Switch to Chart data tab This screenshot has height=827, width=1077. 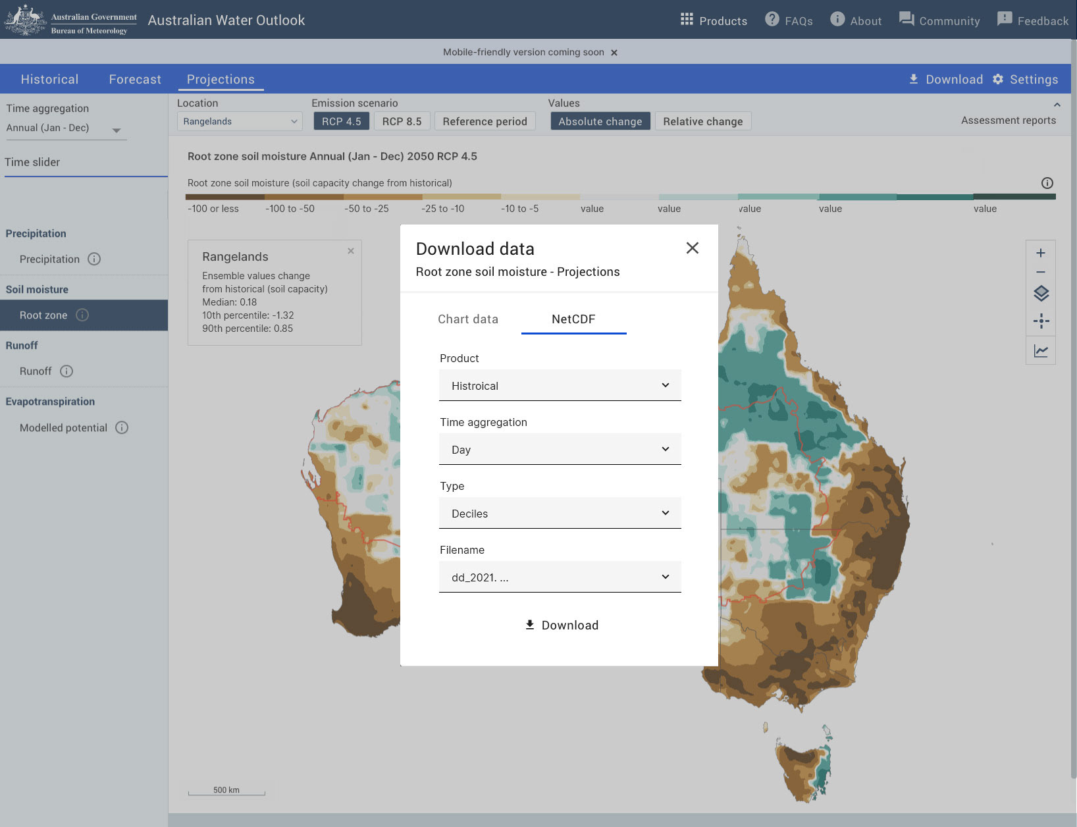point(468,319)
